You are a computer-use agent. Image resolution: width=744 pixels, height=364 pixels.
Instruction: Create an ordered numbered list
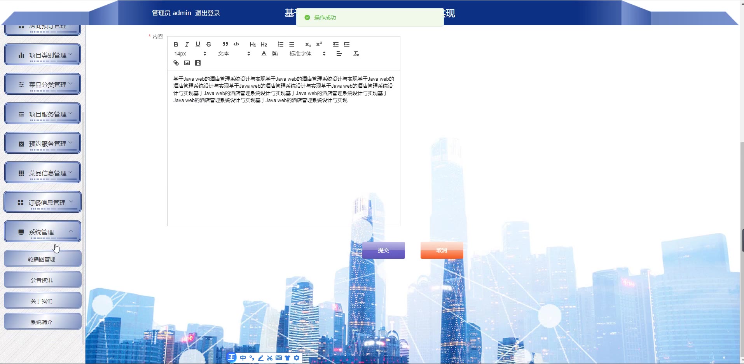tap(281, 44)
